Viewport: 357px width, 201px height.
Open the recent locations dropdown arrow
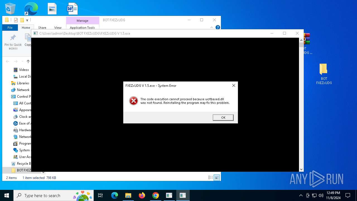coord(22,61)
